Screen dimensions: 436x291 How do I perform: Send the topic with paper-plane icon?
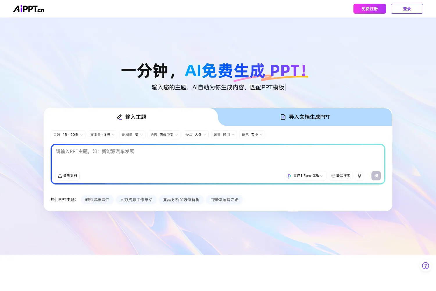tap(376, 176)
